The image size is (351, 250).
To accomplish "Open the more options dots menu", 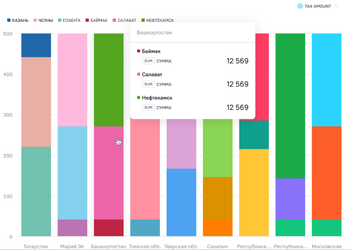I will point(336,6).
